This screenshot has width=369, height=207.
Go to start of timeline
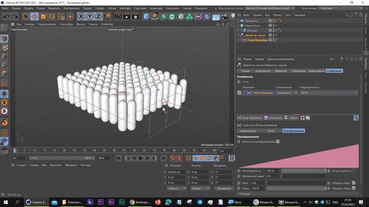[118, 158]
